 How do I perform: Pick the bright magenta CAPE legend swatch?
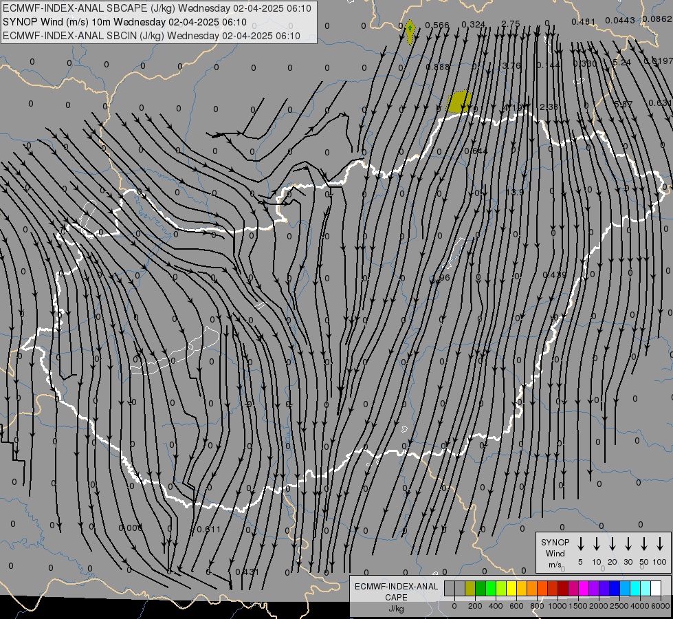(584, 588)
